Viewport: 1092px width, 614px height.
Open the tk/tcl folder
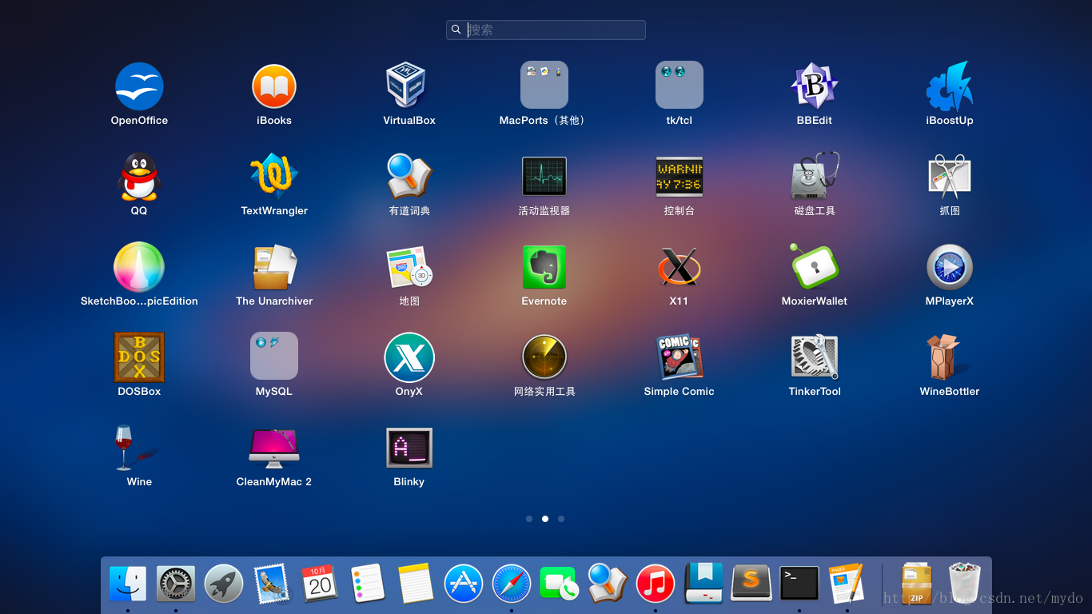(x=680, y=85)
